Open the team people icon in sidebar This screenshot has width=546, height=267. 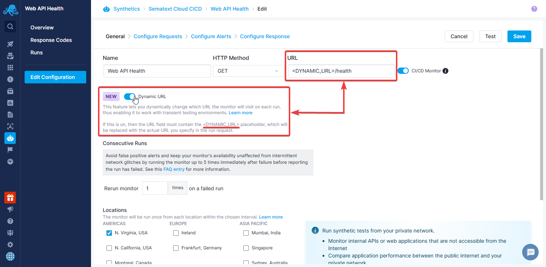point(10,233)
